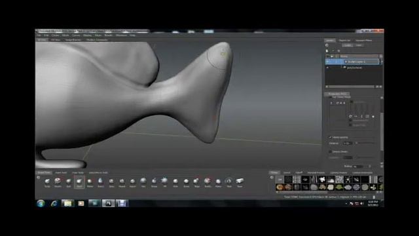Open the Display menu
Screen dimensions: 419x236
tap(87, 35)
